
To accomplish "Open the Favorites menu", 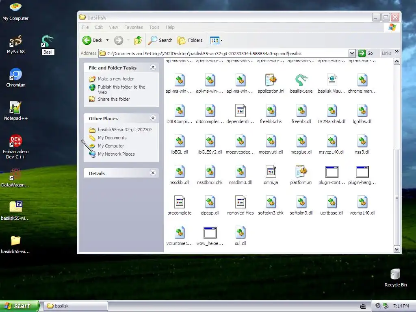I will (133, 27).
